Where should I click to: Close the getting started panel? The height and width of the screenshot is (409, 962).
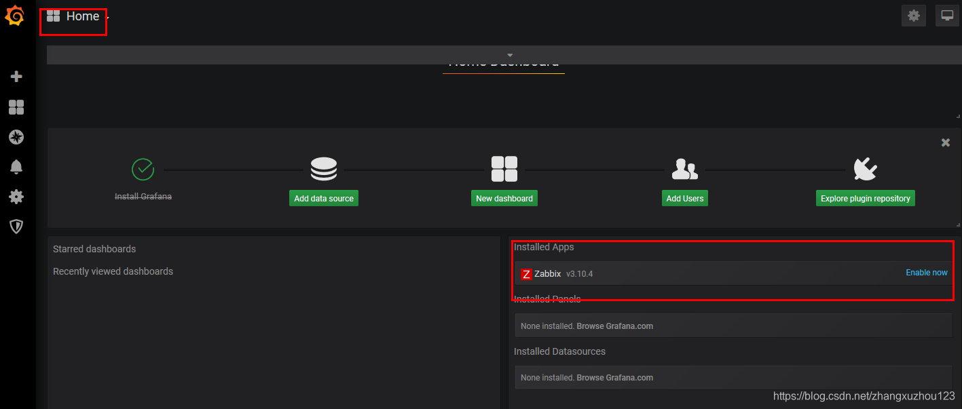[946, 142]
